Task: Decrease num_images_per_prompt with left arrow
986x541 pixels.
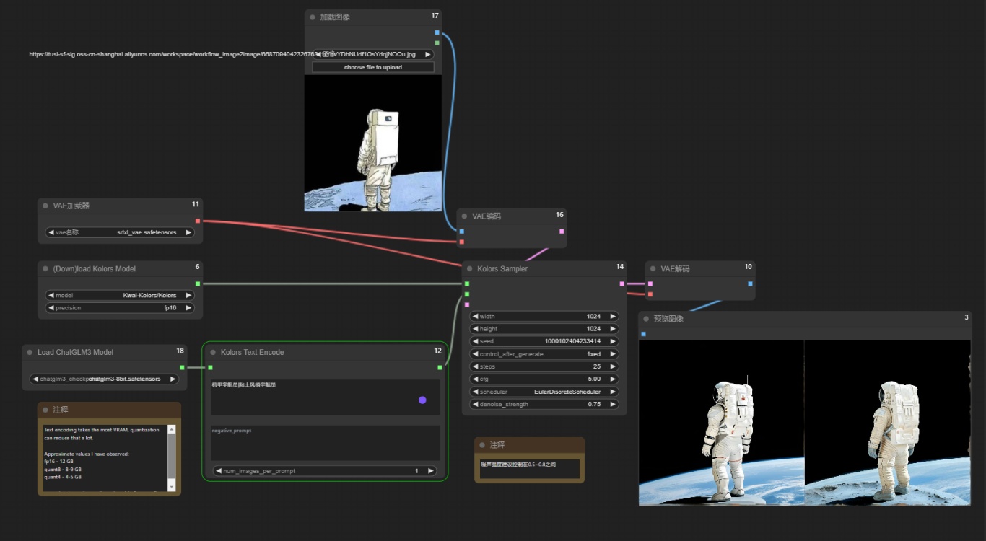Action: [219, 471]
